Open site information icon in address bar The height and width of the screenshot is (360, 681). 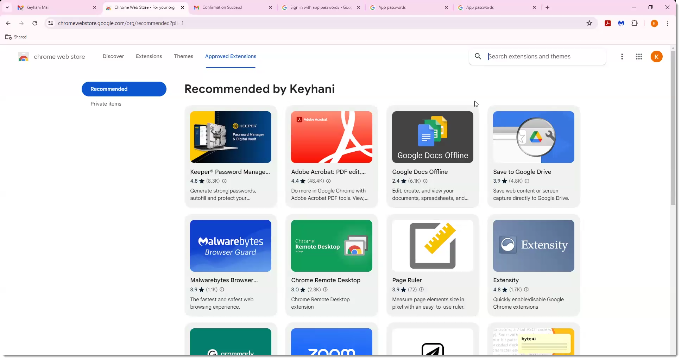51,23
